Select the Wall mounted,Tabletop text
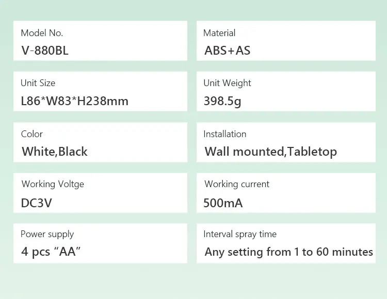Screen dimensions: 387x299 pos(271,152)
